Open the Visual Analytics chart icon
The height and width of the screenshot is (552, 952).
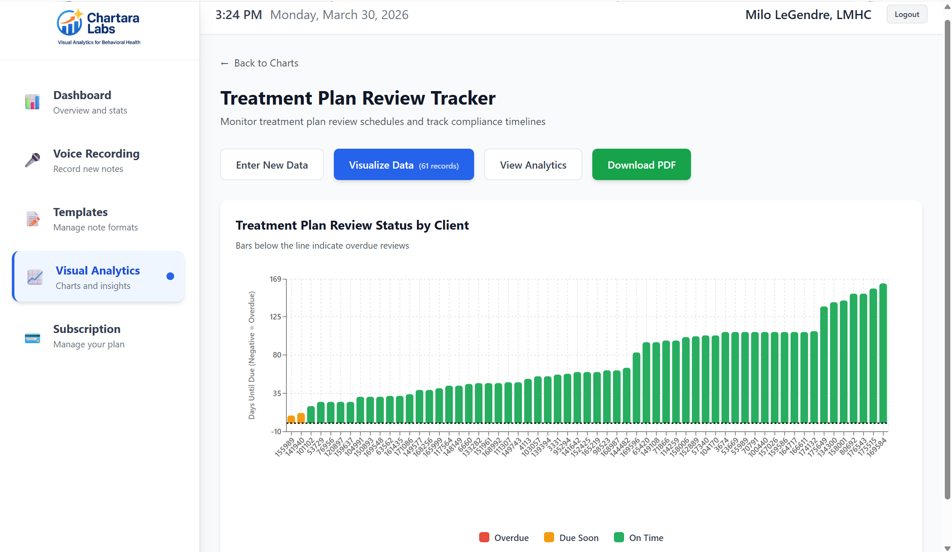point(34,277)
